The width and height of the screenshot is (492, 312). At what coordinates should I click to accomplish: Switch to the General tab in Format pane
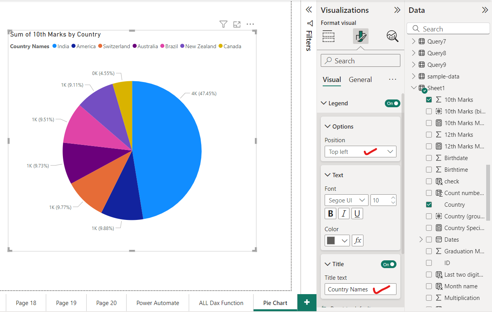[x=360, y=79]
